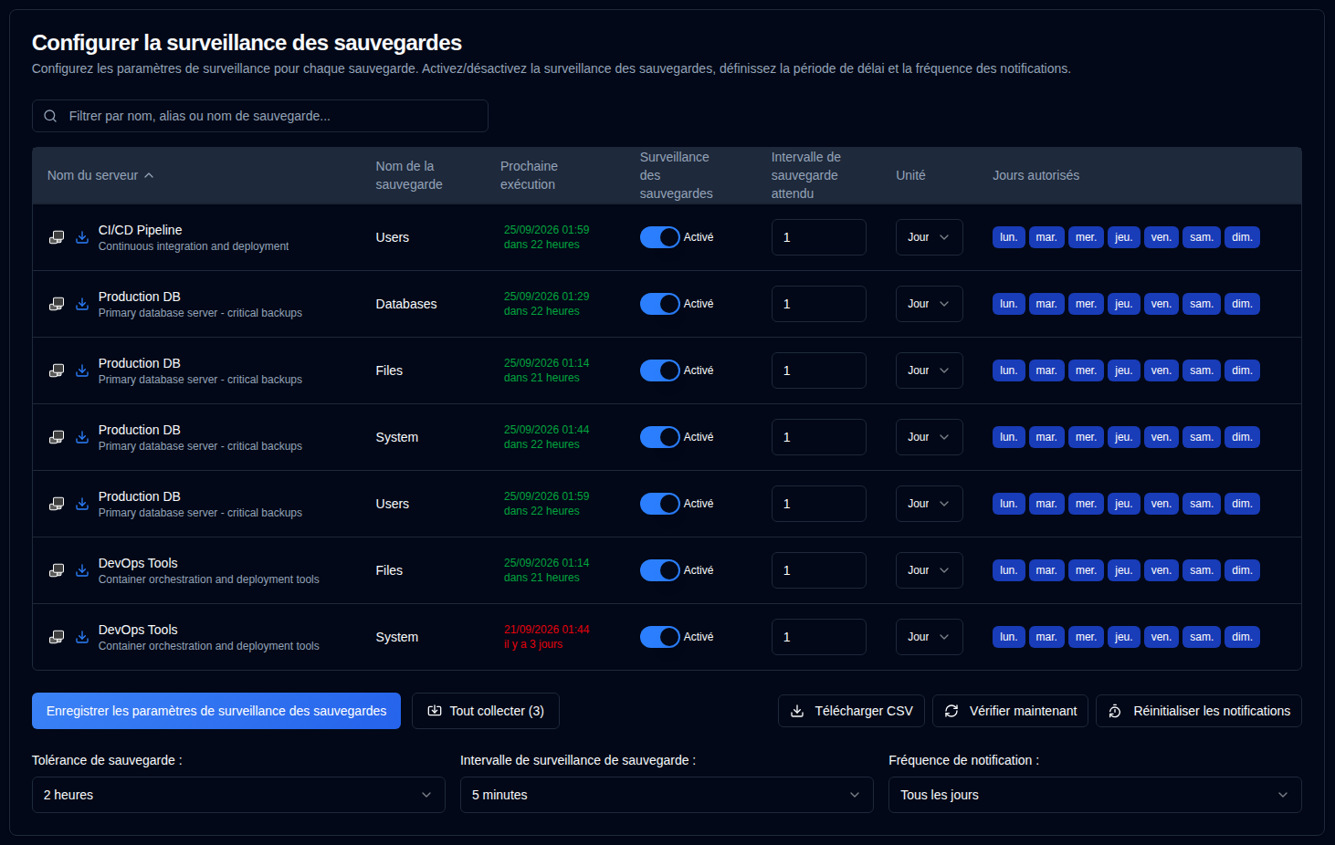
Task: Disable surveillance toggle for CI/CD Pipeline Users
Action: 660,237
